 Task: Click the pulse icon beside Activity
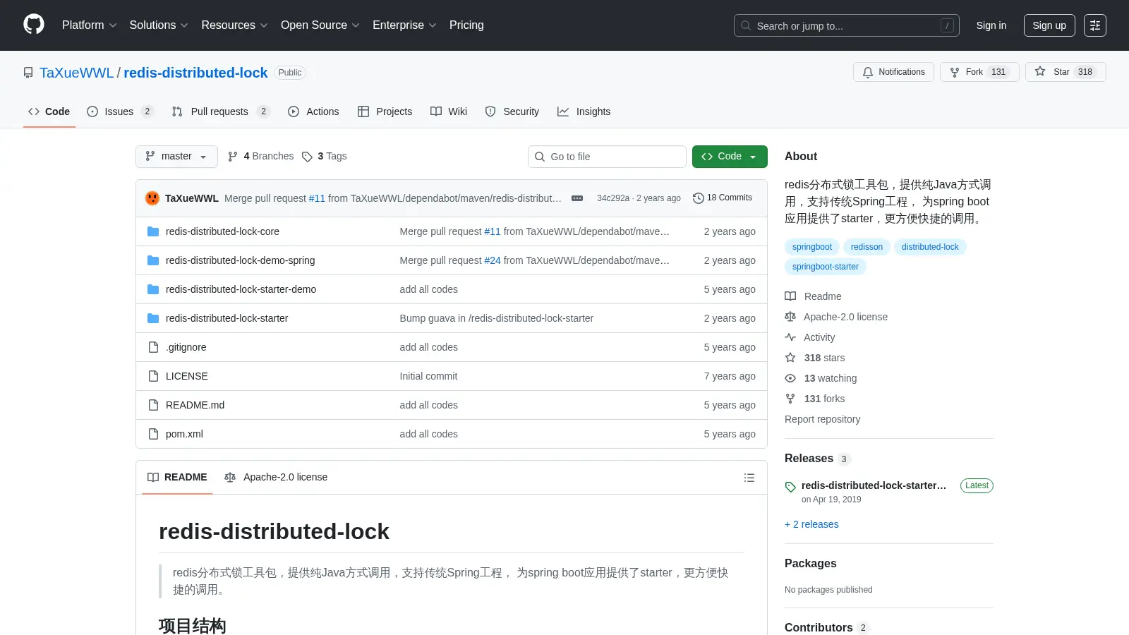[790, 337]
